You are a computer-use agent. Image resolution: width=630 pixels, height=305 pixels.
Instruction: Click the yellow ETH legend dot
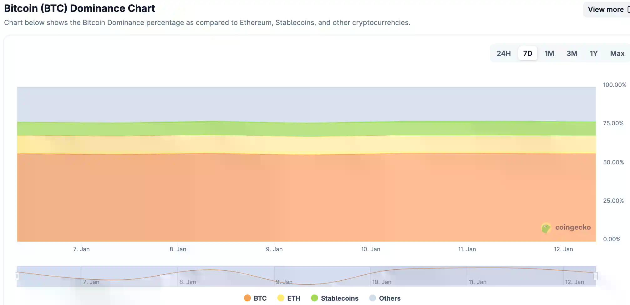point(281,298)
